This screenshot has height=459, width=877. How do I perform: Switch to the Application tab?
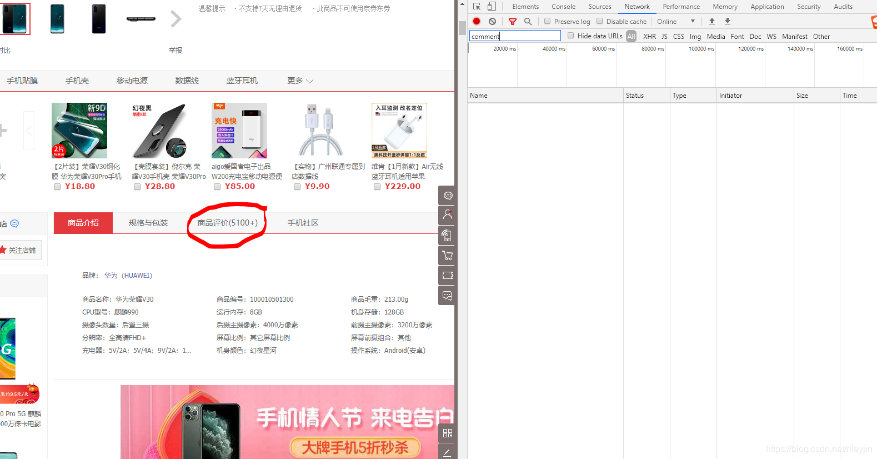coord(767,7)
